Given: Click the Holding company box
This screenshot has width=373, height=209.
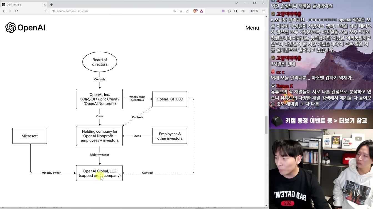Looking at the screenshot, I should [99, 136].
